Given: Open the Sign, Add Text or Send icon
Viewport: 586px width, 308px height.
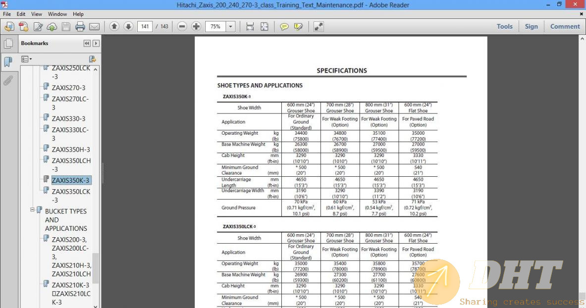Looking at the screenshot, I should [38, 27].
